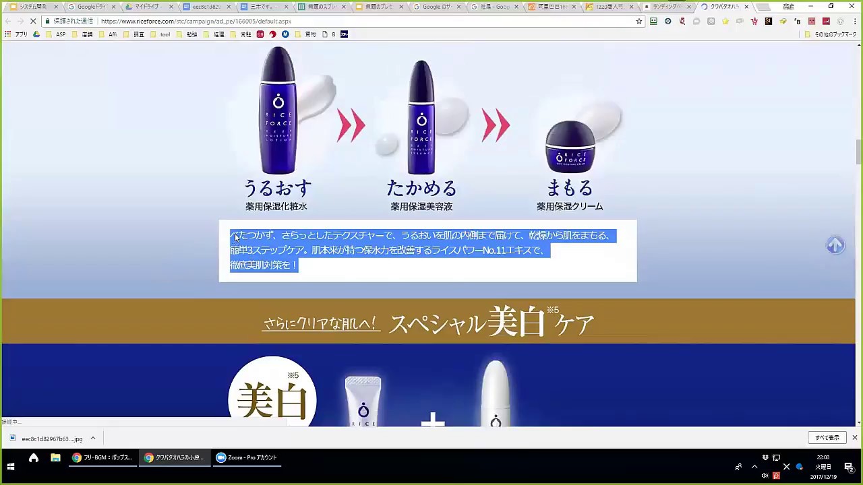Open the Apps (アプリ) shortcut in bookmarks bar
Viewport: 863px width, 485px height.
tap(17, 34)
